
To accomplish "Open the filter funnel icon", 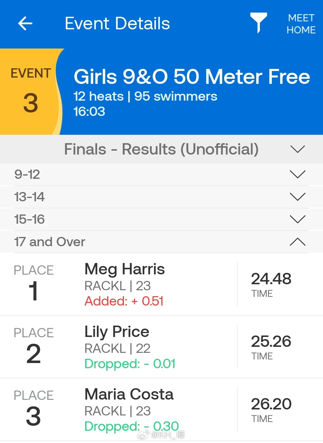I will (x=259, y=23).
